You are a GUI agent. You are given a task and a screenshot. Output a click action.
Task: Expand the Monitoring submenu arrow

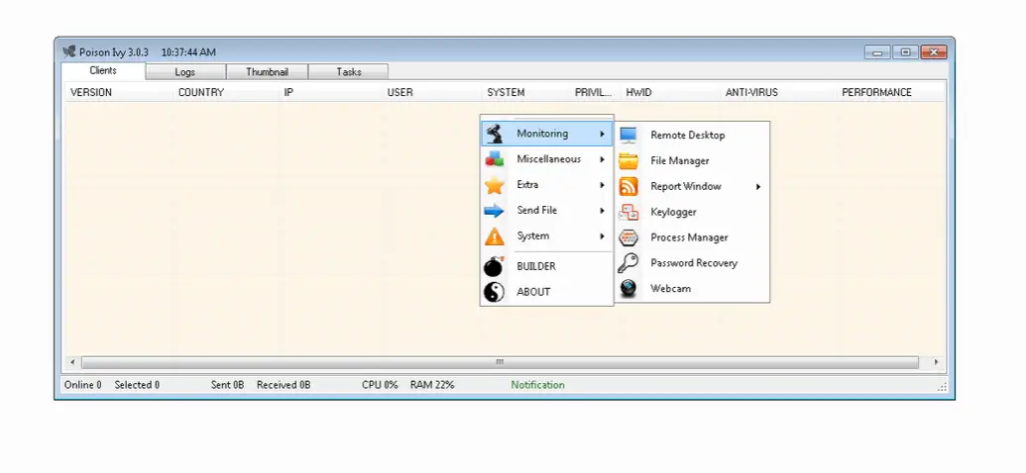[602, 134]
